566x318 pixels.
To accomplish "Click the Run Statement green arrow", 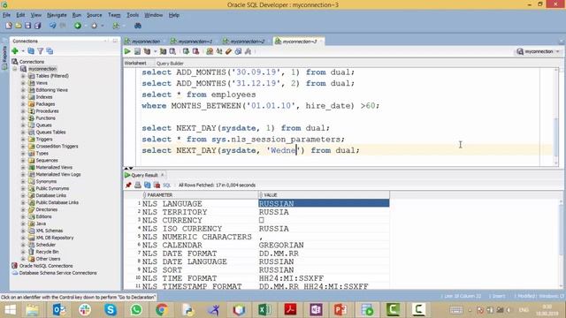I will [127, 51].
